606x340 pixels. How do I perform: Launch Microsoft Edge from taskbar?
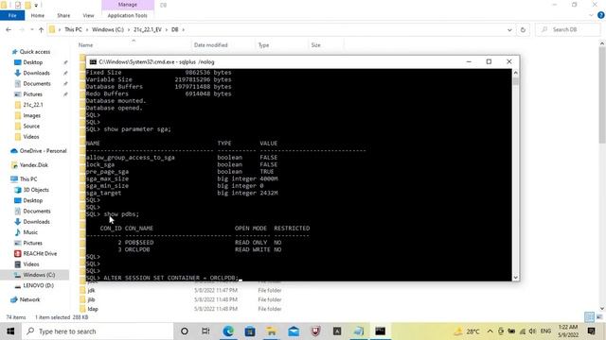[x=228, y=331]
